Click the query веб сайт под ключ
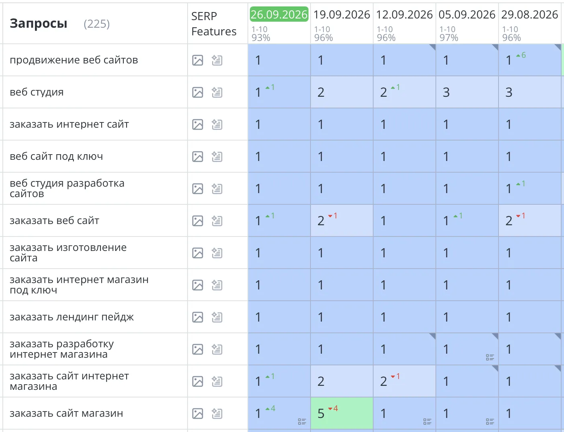The image size is (564, 432). [56, 157]
